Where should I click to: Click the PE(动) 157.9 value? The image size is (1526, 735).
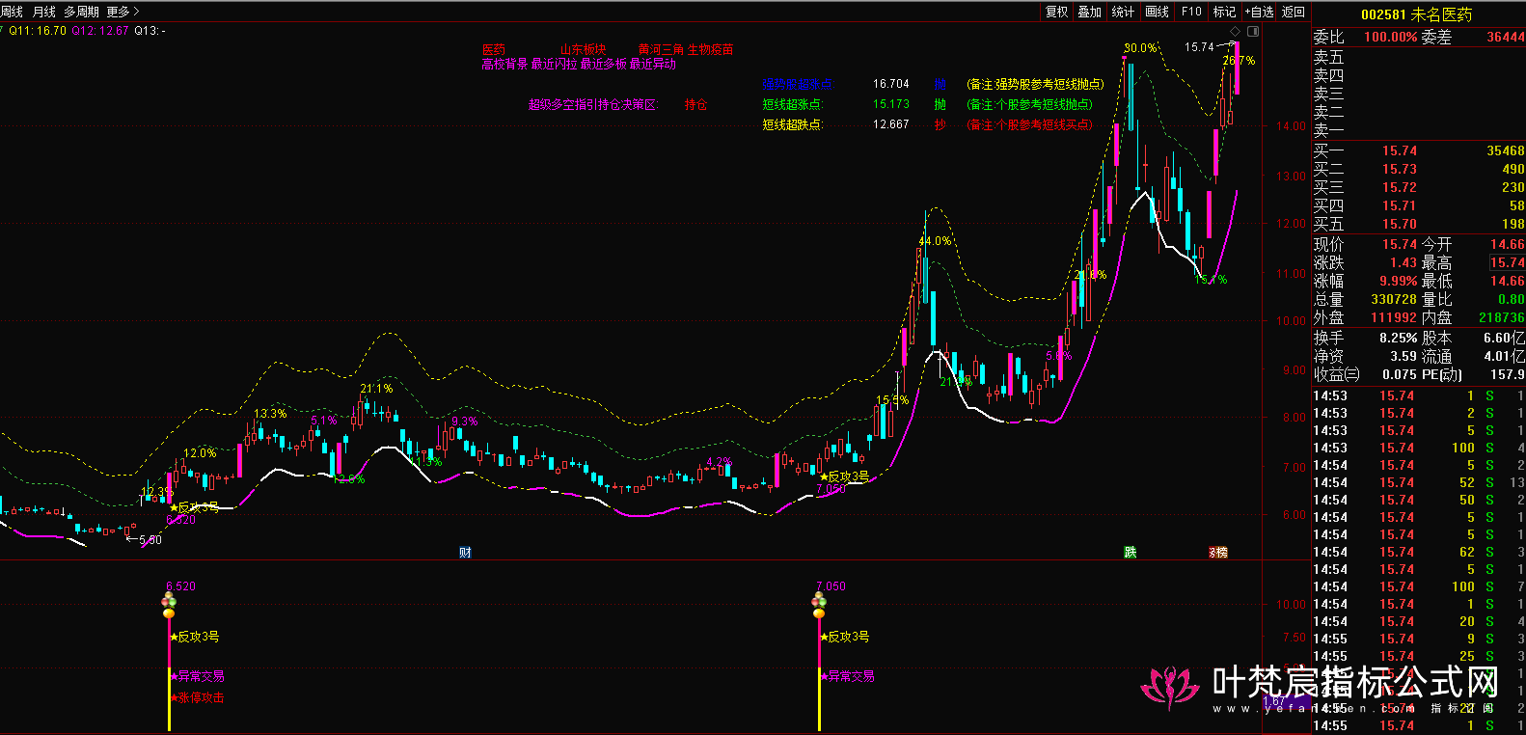tap(1508, 374)
